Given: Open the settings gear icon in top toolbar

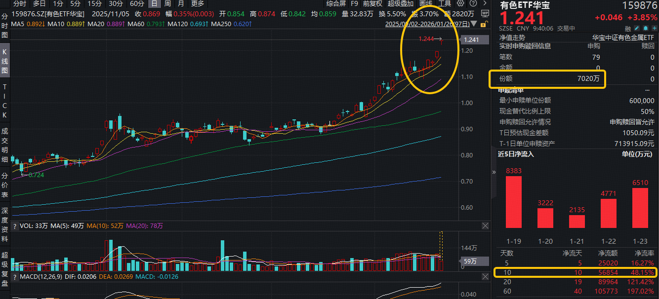Looking at the screenshot, I should click(461, 3).
